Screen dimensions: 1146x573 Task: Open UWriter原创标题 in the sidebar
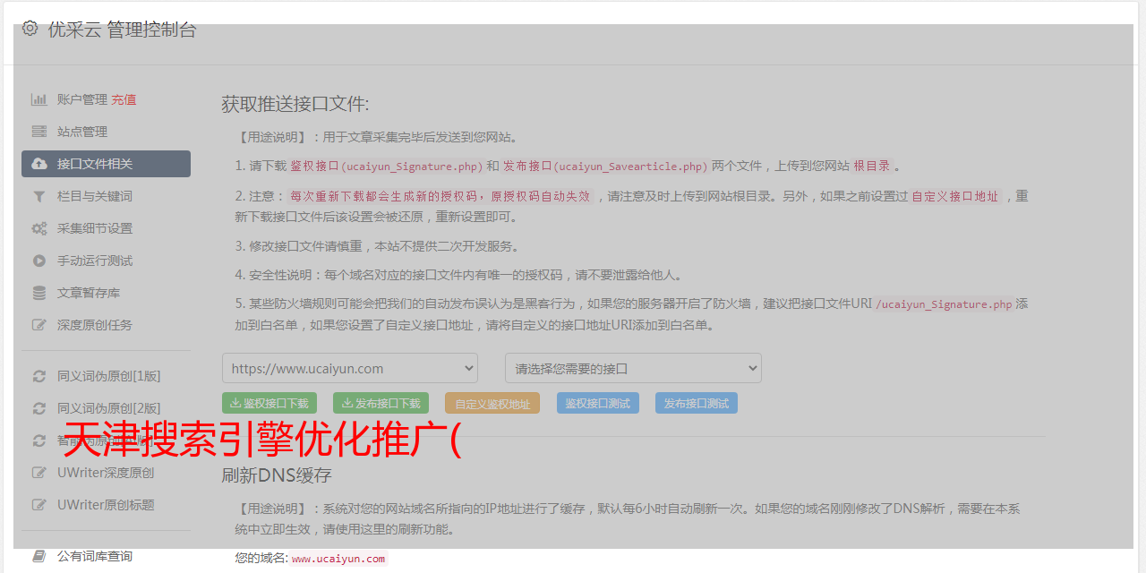click(x=106, y=505)
